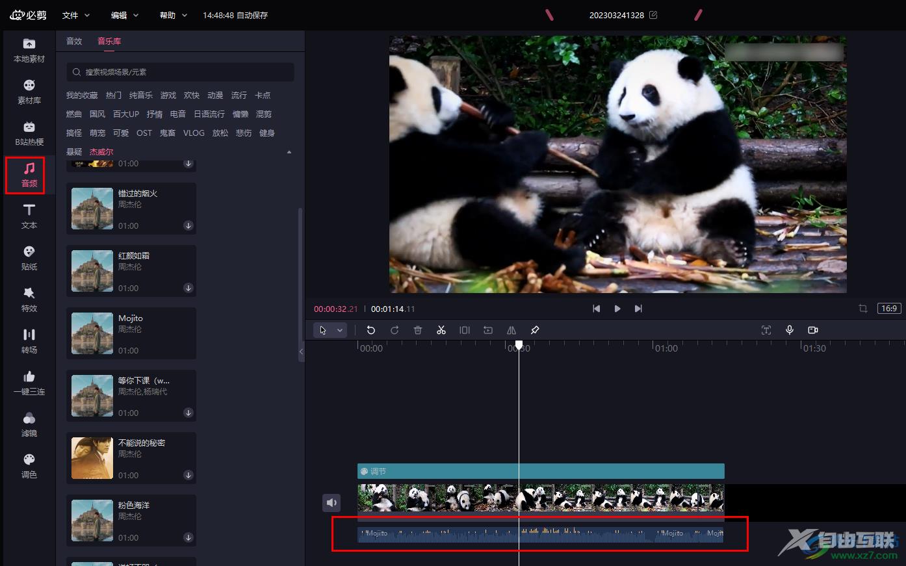The width and height of the screenshot is (906, 566).
Task: Open the 转场 transitions panel
Action: 29,342
